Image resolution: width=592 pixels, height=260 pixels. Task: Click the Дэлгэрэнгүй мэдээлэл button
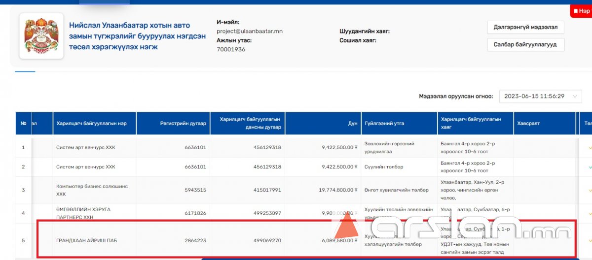click(x=525, y=27)
